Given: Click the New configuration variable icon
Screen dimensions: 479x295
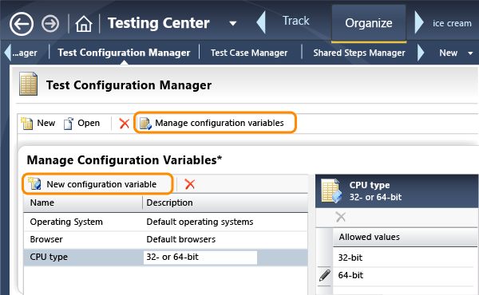Looking at the screenshot, I should point(34,183).
